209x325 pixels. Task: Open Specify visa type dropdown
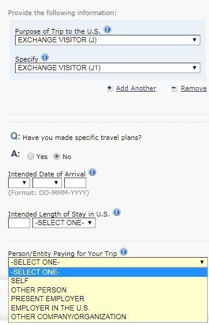coord(108,68)
